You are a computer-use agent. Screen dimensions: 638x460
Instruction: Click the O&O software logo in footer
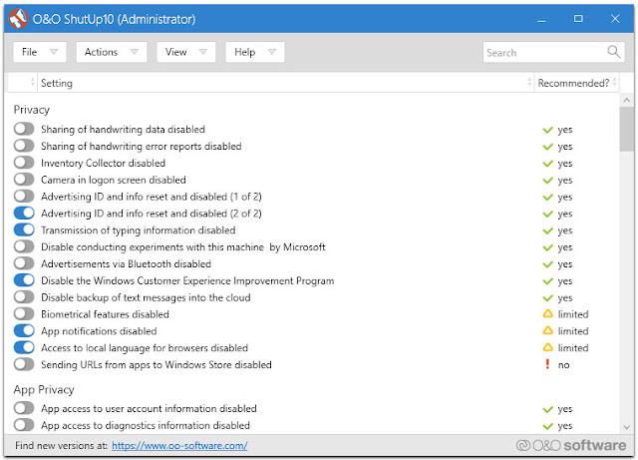tap(571, 445)
